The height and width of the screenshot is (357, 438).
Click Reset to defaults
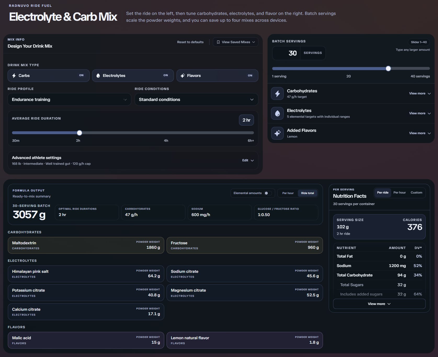tap(190, 42)
